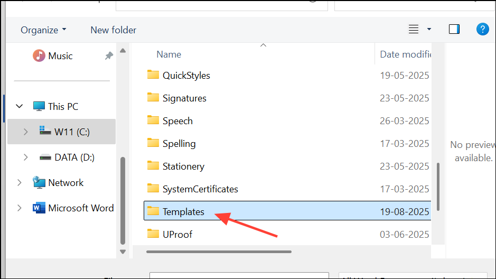Screen dimensions: 496x279
Task: Open the Organize dropdown menu
Action: point(43,30)
